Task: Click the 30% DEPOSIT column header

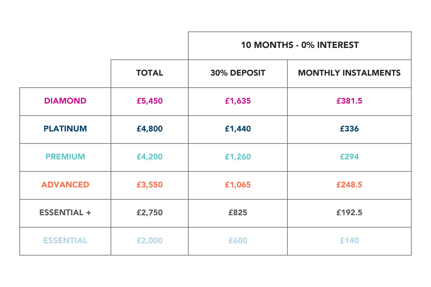Action: 238,73
